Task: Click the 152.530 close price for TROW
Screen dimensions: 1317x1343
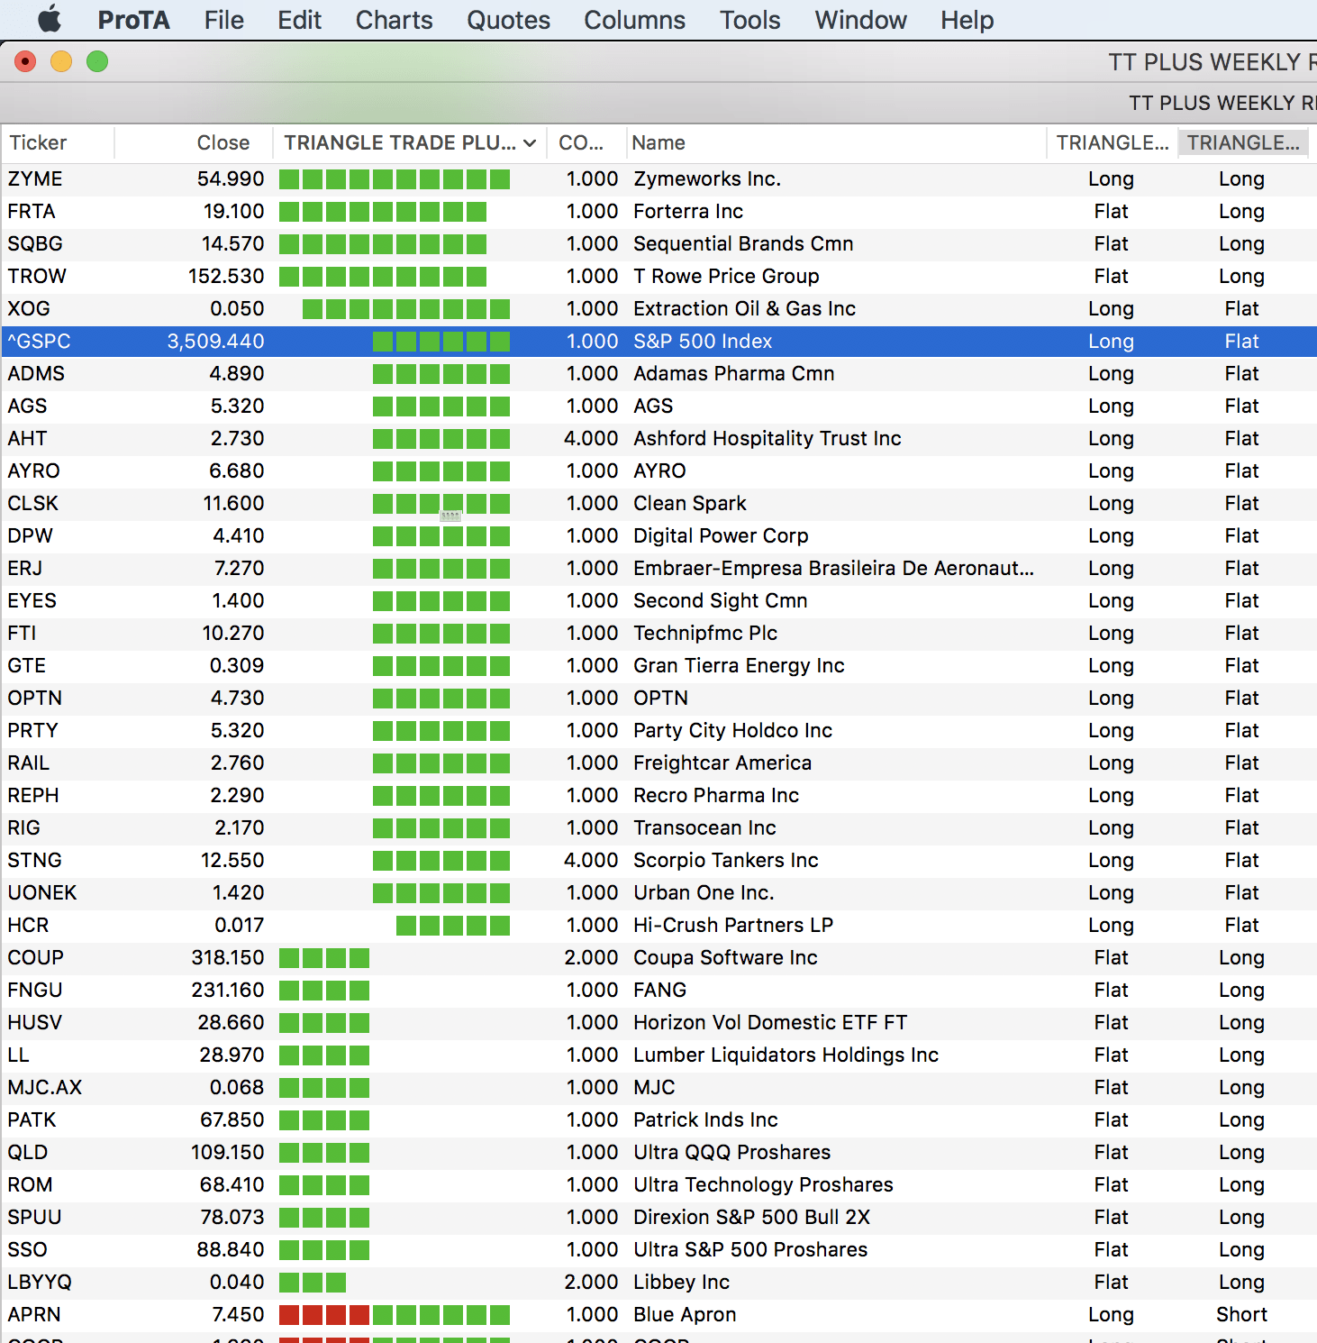Action: tap(226, 277)
